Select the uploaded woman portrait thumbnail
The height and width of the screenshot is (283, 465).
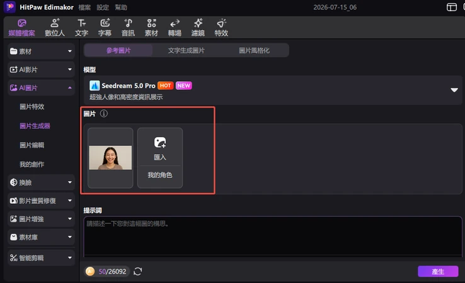[x=110, y=158]
